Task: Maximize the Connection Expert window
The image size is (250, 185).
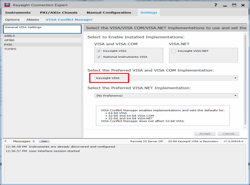Action: tap(234, 5)
